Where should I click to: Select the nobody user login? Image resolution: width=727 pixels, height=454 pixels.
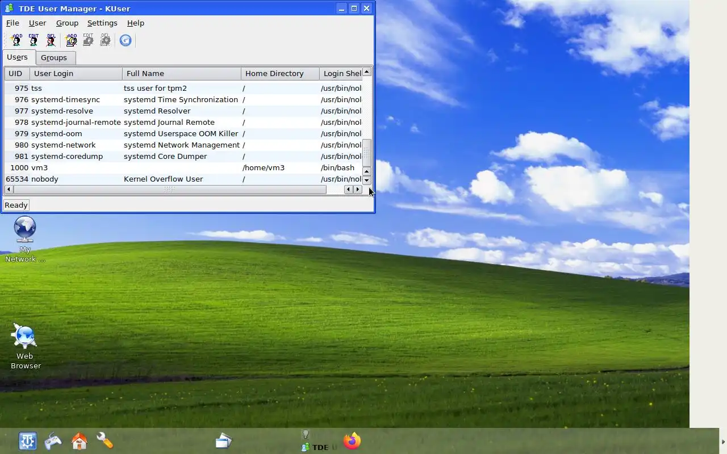click(x=45, y=179)
